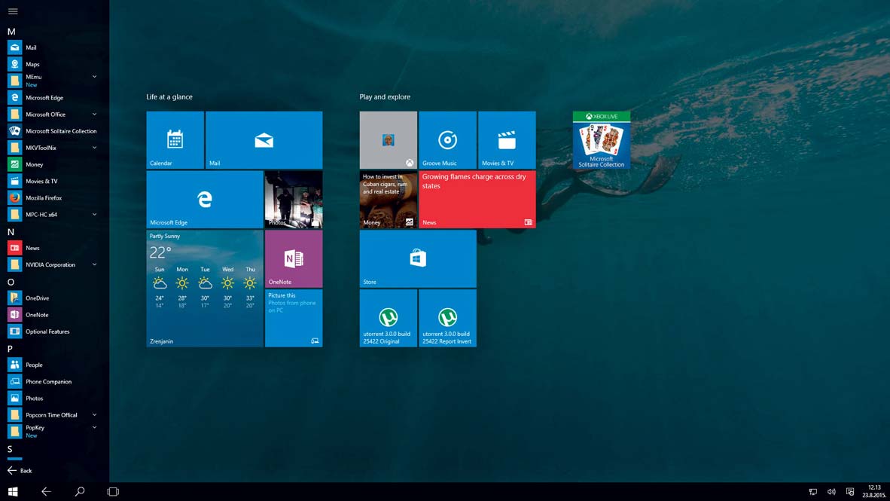Open the News tile about growing flames
The image size is (890, 501).
[x=477, y=200]
